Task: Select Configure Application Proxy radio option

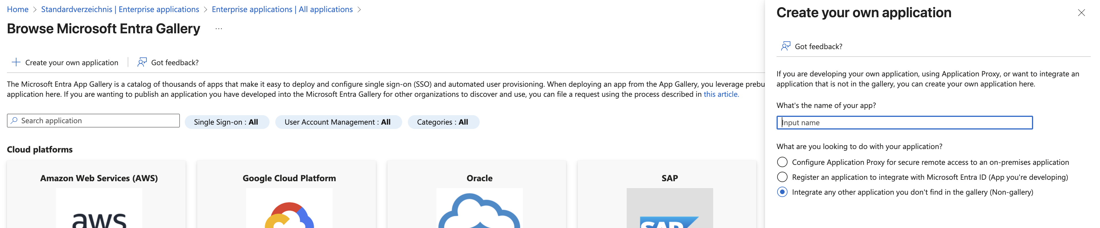Action: (782, 162)
